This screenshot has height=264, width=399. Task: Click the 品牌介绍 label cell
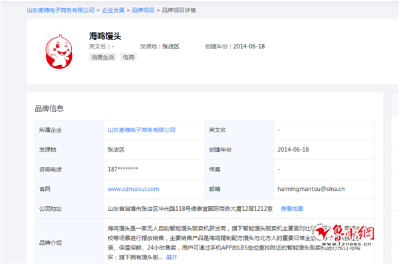(69, 241)
